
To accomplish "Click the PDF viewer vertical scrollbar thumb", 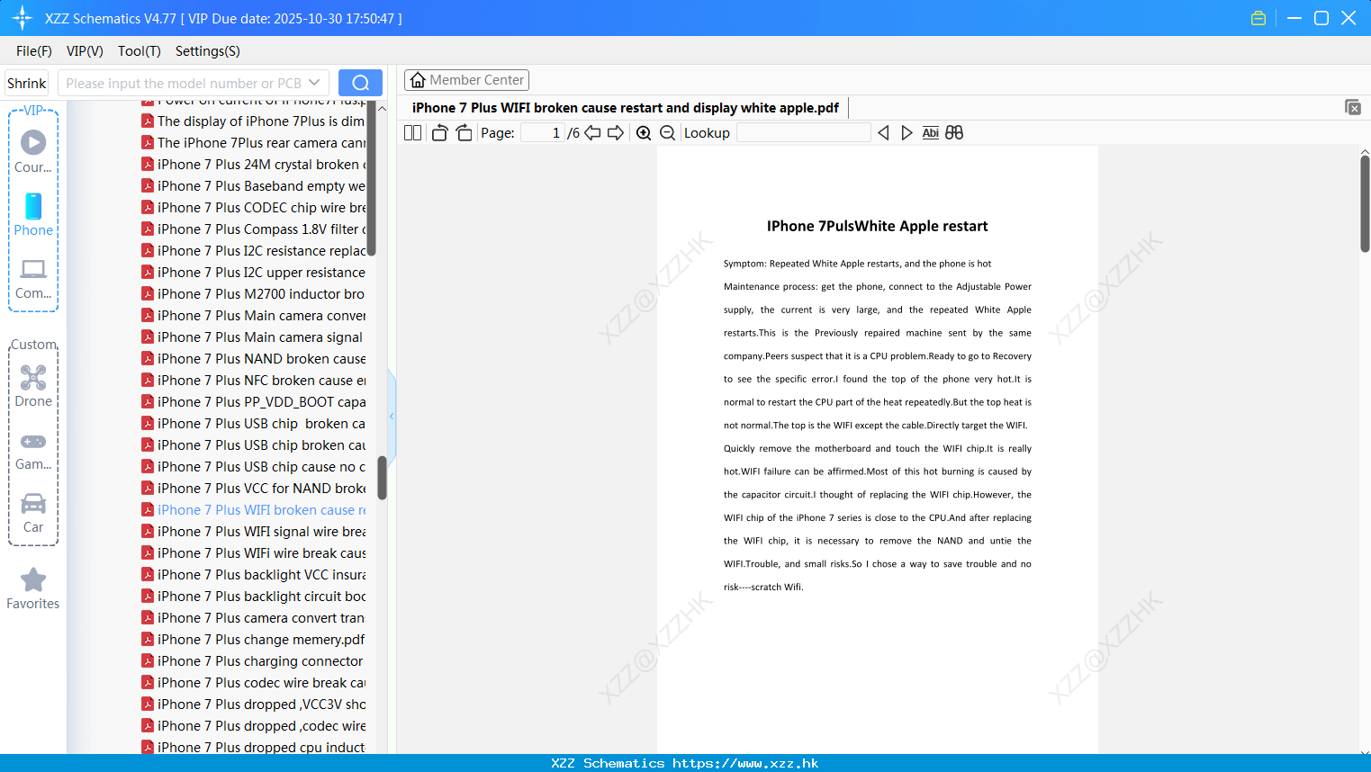I will click(1365, 203).
